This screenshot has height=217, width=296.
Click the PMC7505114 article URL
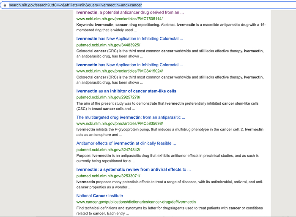pyautogui.click(x=119, y=19)
